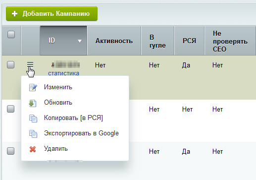The height and width of the screenshot is (180, 256).
Task: Click the documents icon beside Экспортировать в Google
Action: 33,134
